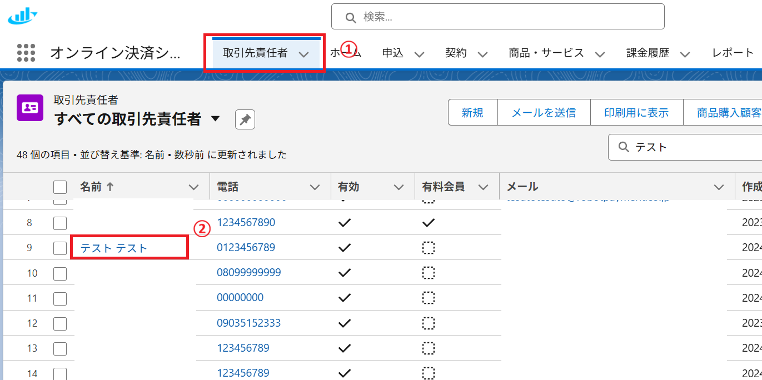Sort by the 名前 column arrow

(110, 187)
